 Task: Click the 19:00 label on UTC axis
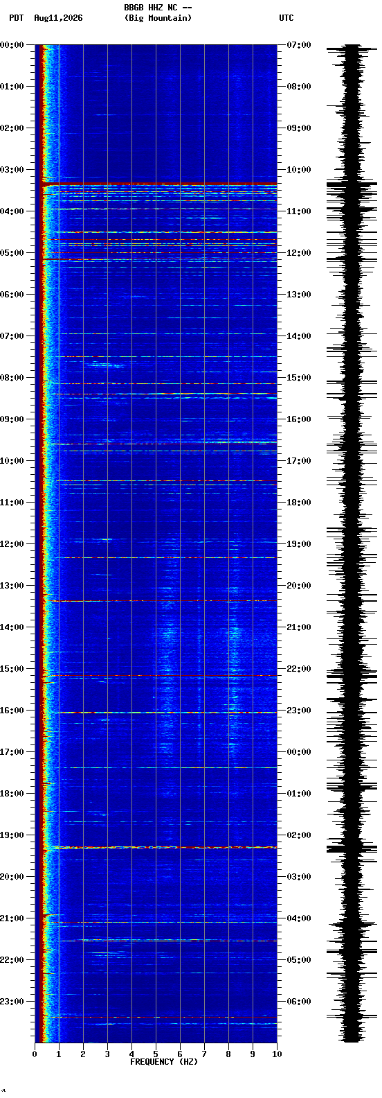[299, 544]
